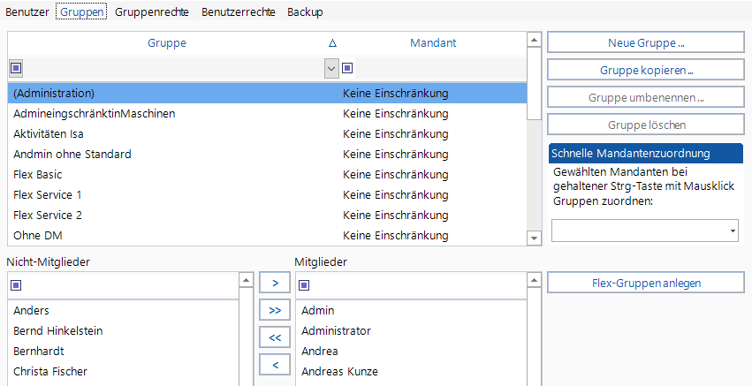Image resolution: width=752 pixels, height=386 pixels.
Task: Open Gruppe filter dropdown arrow
Action: 332,68
